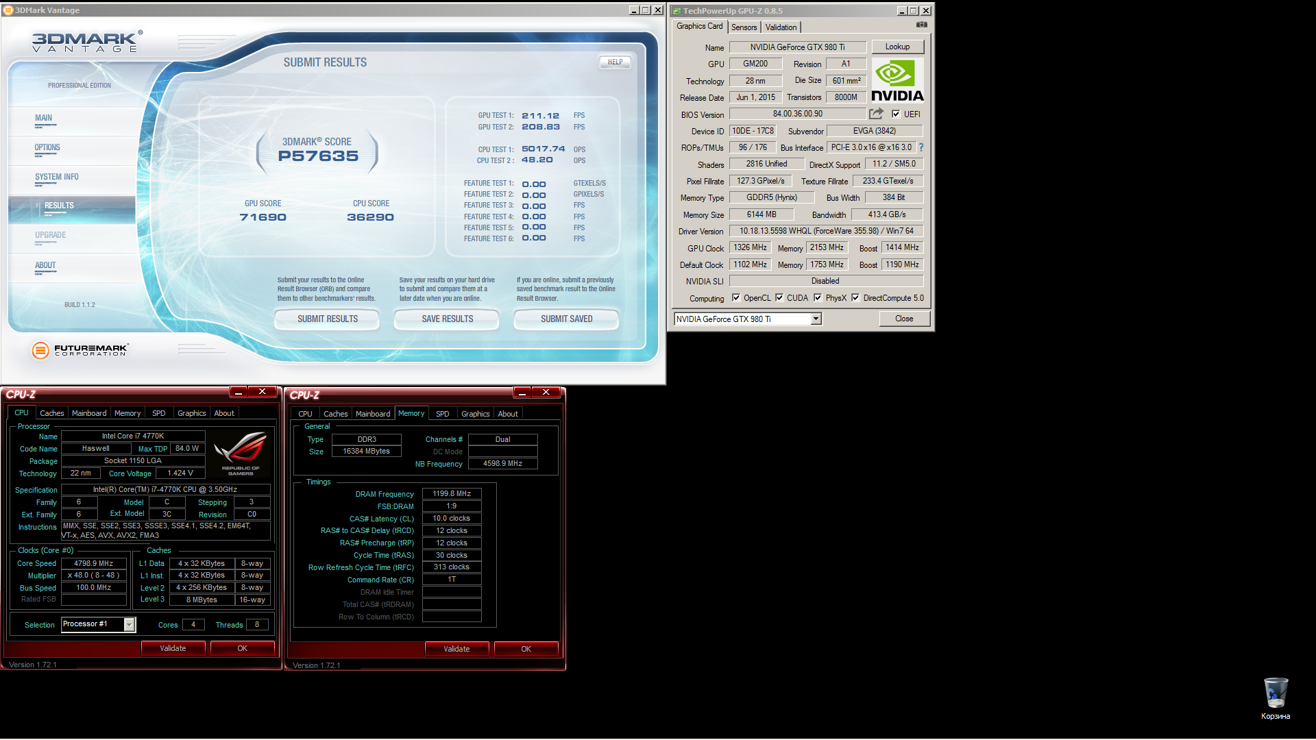Click the BIOS share/export icon in GPU-Z
Image resolution: width=1316 pixels, height=740 pixels.
877,114
